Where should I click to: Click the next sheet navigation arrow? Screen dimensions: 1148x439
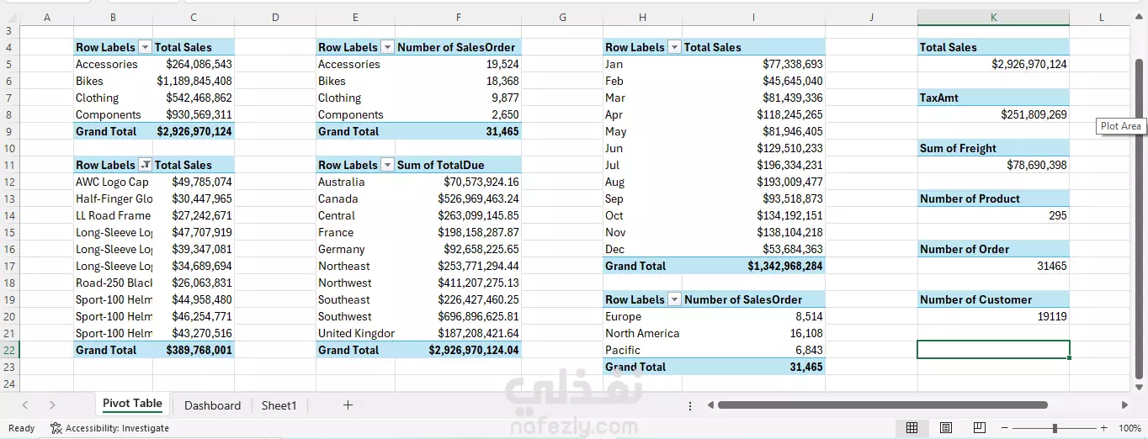[52, 405]
